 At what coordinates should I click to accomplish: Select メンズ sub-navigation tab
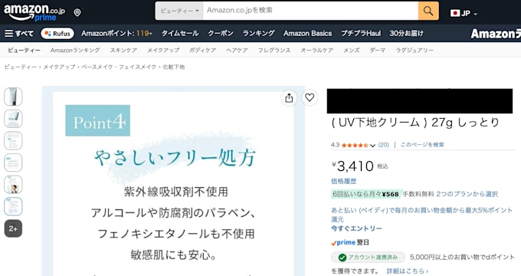click(x=352, y=50)
